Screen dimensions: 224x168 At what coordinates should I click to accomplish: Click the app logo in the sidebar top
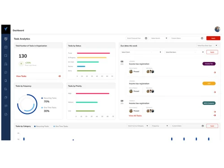pyautogui.click(x=6, y=29)
